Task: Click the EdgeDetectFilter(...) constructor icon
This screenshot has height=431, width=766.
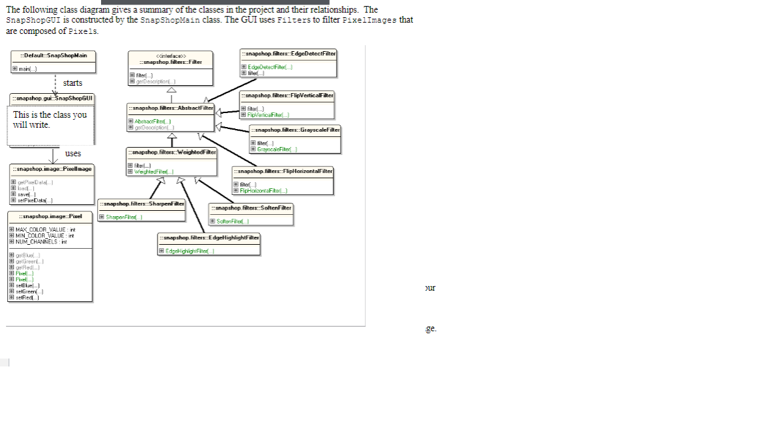Action: click(x=243, y=67)
